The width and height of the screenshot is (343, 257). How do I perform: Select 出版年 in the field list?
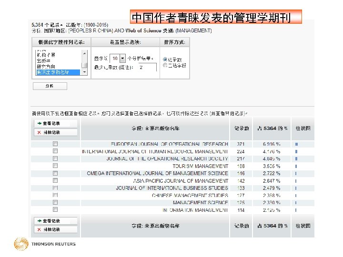click(x=43, y=61)
